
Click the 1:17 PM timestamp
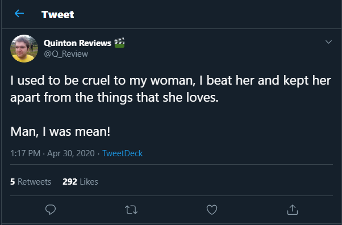tap(26, 153)
